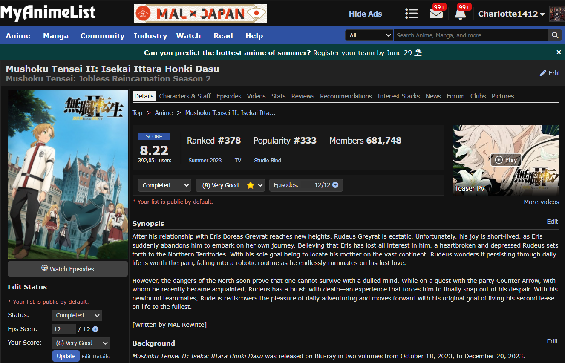Click the search magnifier button

pyautogui.click(x=554, y=35)
